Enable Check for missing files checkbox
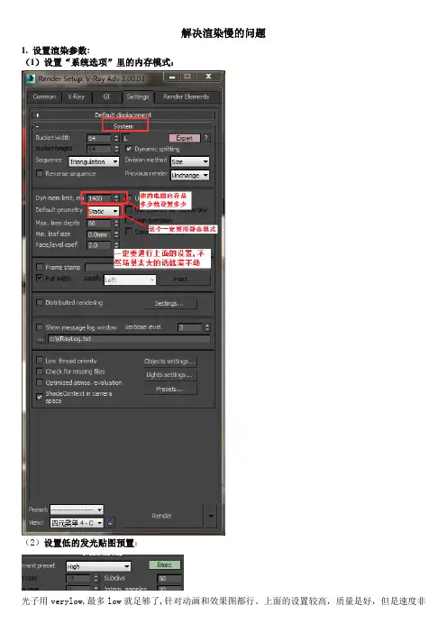 click(40, 371)
